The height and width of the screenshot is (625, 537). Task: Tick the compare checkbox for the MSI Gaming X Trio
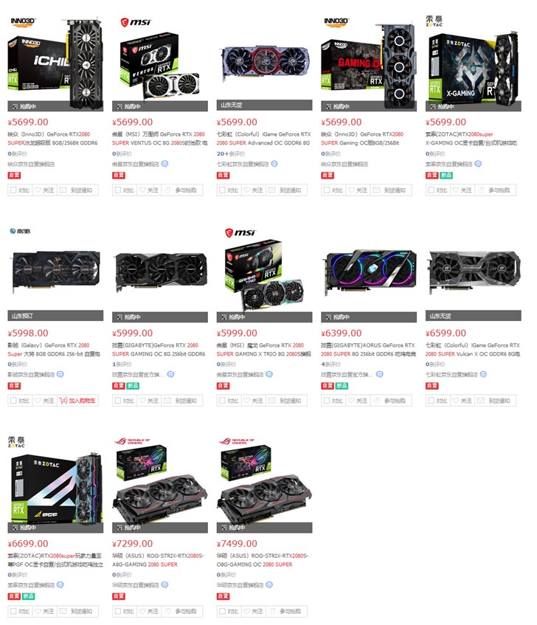(x=222, y=401)
